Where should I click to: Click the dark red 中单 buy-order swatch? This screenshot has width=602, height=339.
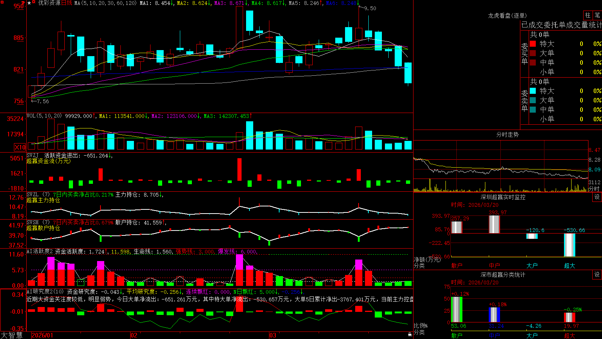click(x=533, y=63)
